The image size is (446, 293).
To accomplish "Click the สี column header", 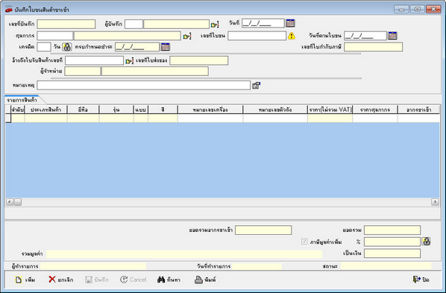I will point(163,110).
